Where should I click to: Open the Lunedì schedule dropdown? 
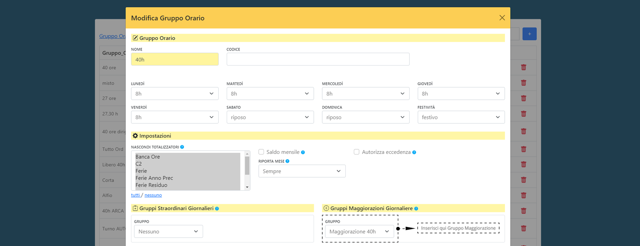click(175, 94)
